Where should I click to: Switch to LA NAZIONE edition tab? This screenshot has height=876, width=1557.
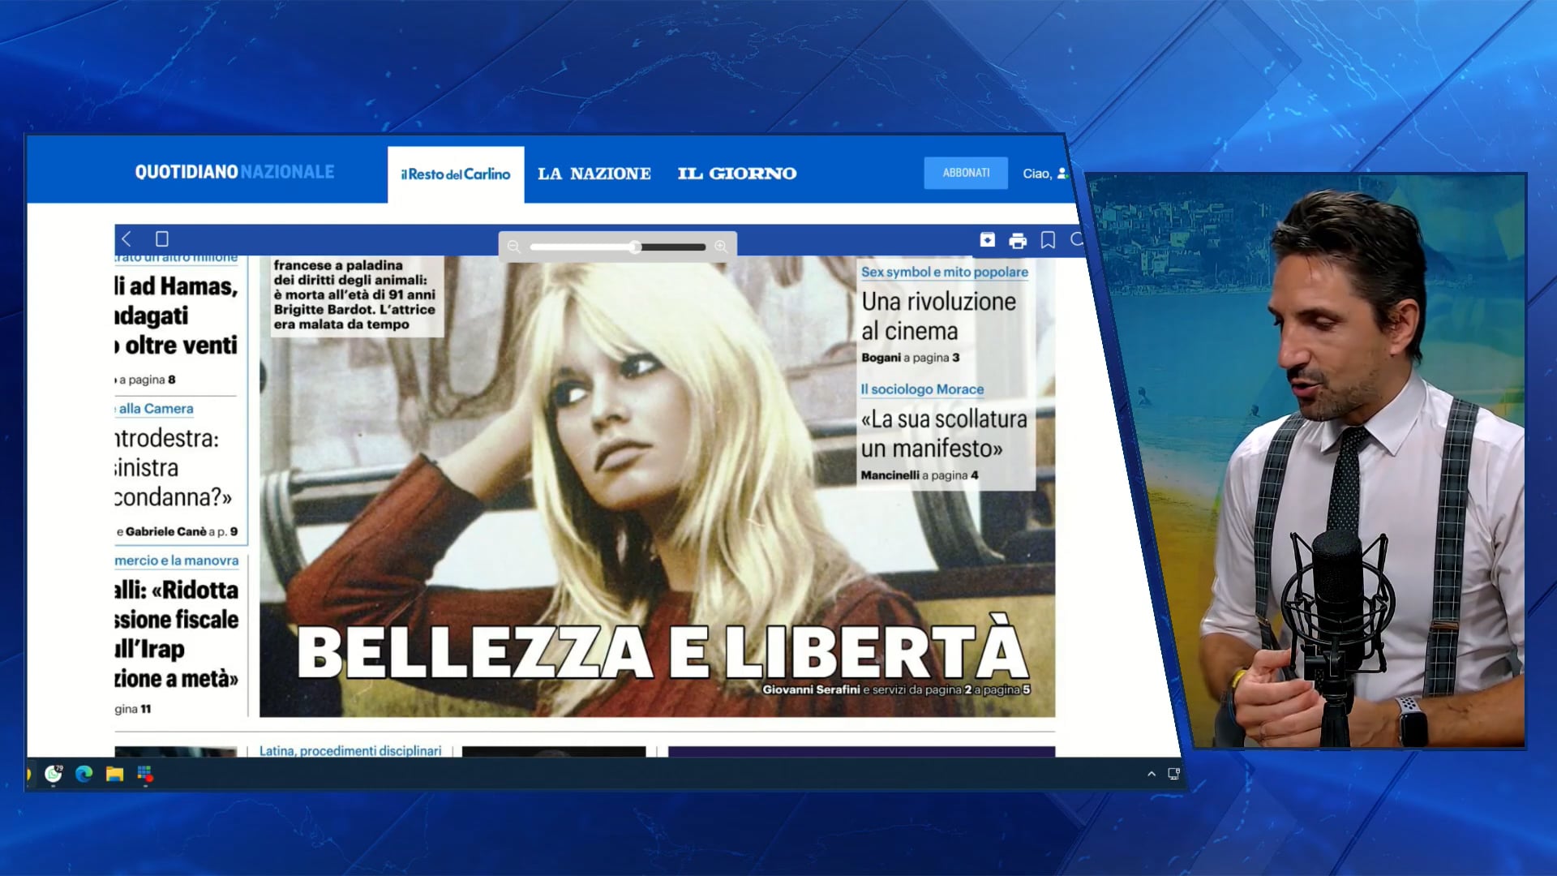click(594, 174)
